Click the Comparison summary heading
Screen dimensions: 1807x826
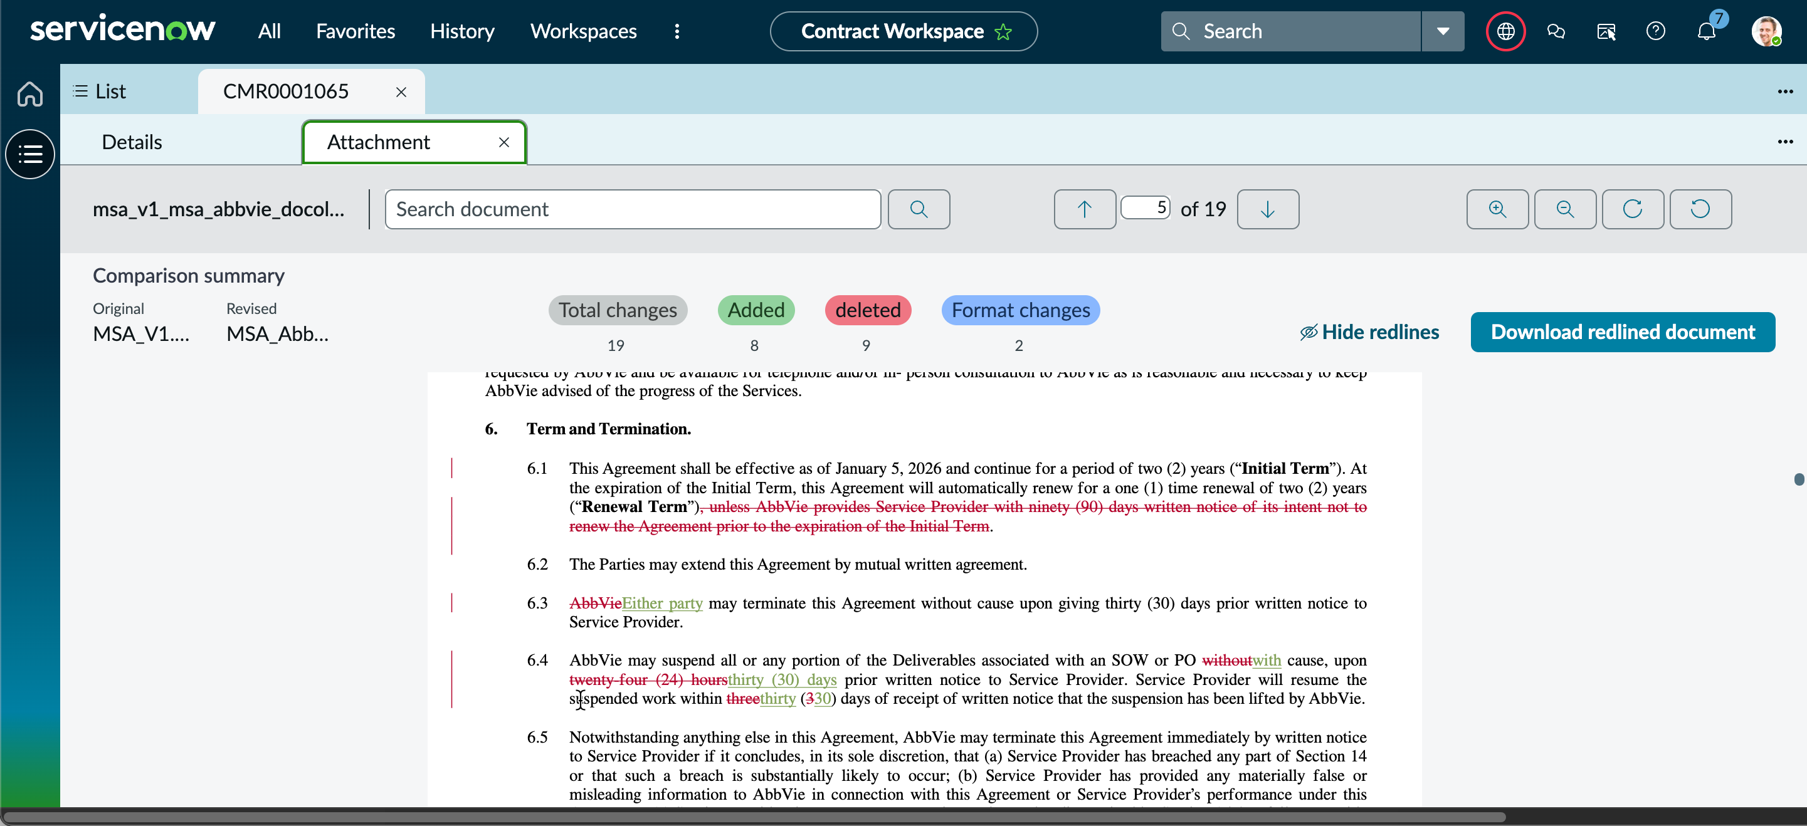pyautogui.click(x=188, y=276)
